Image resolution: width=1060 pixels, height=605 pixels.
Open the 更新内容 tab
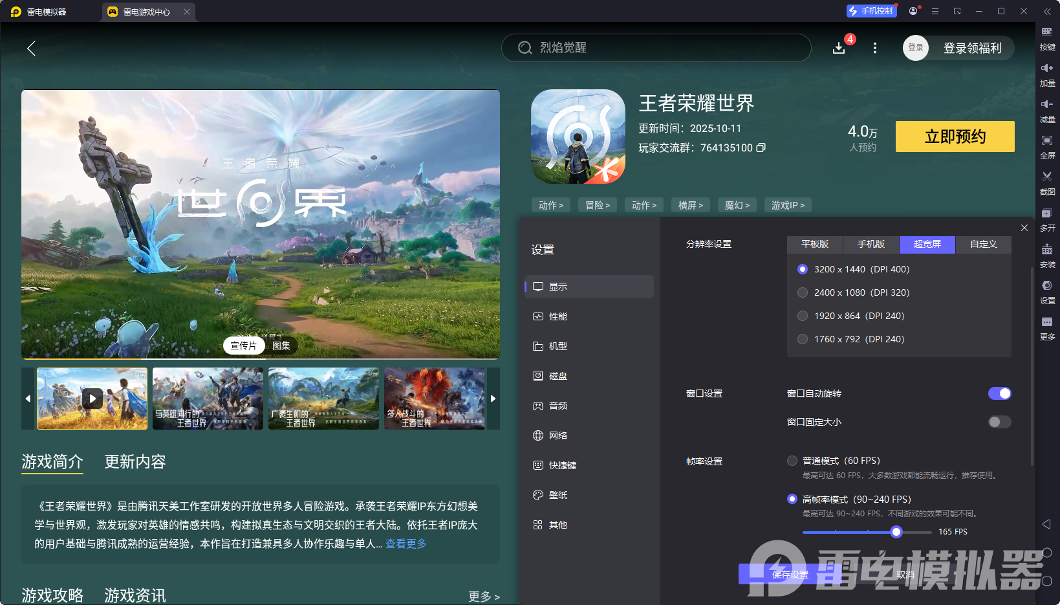click(135, 461)
